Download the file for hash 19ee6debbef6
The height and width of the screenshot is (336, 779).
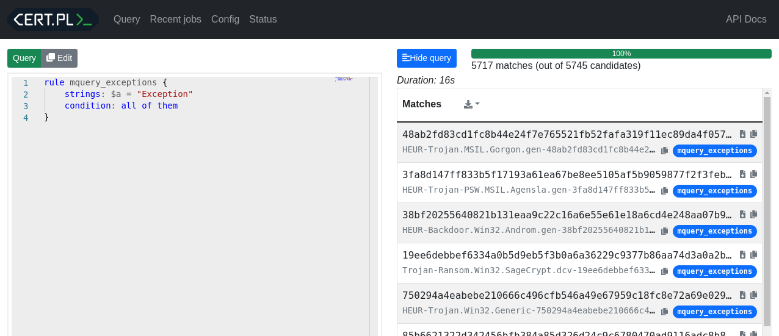pos(742,255)
